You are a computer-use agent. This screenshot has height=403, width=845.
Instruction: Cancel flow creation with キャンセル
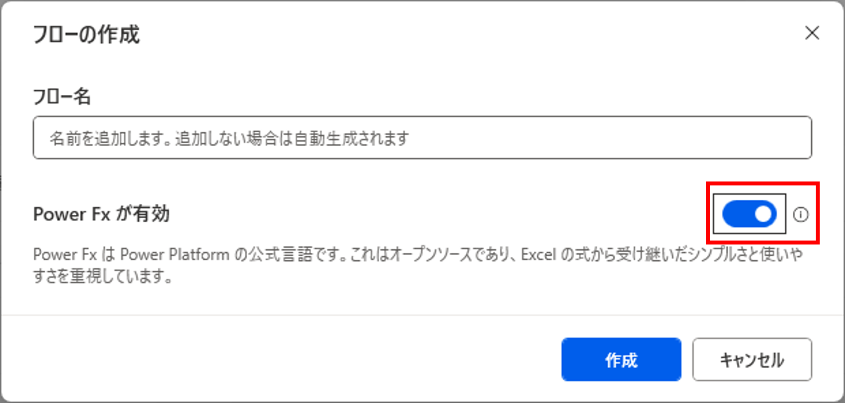point(752,359)
